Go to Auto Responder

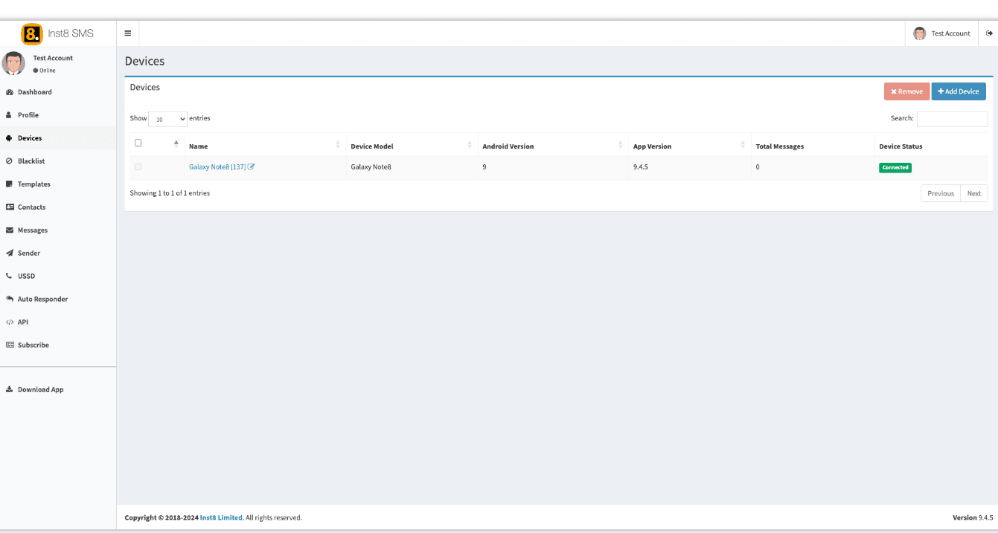coord(58,299)
